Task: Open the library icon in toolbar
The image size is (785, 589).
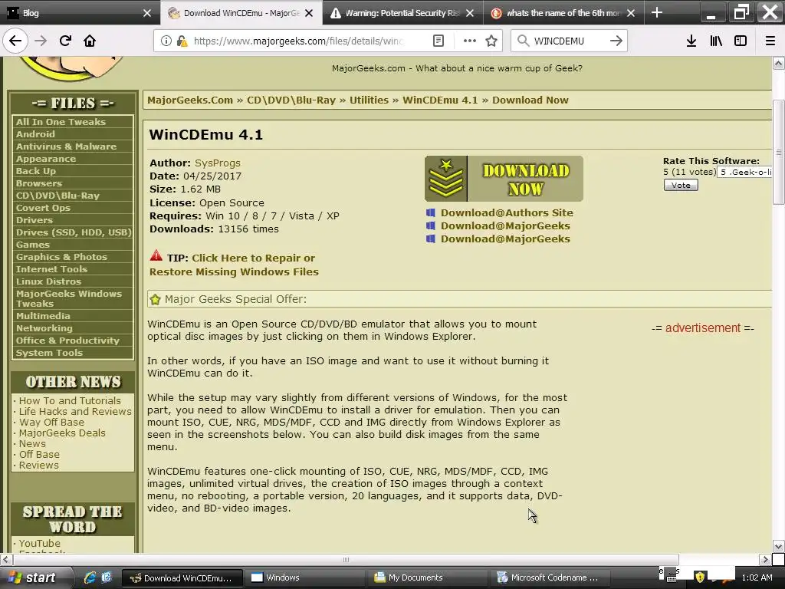Action: (716, 41)
